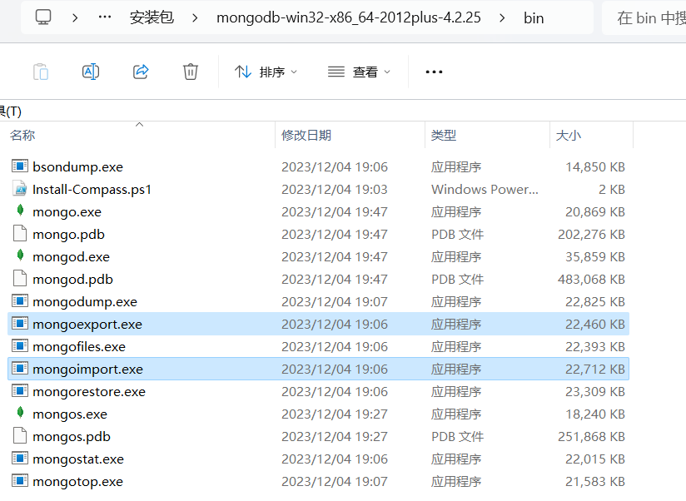Screen dimensions: 686x501
Task: Click the blank file icon of mongos.pdb
Action: click(x=20, y=436)
